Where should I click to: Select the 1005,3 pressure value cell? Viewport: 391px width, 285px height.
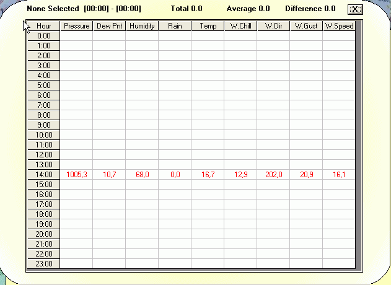click(x=76, y=175)
